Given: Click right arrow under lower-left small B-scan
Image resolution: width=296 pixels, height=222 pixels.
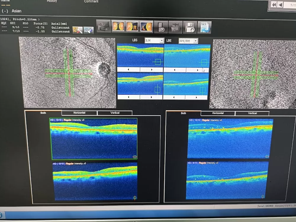Looking at the screenshot, I should point(151,97).
